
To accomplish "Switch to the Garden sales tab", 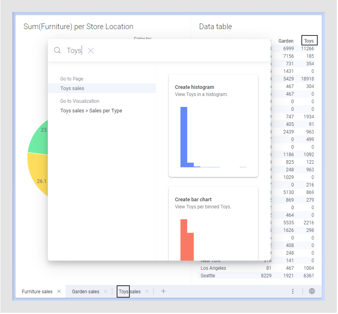I will pos(86,291).
